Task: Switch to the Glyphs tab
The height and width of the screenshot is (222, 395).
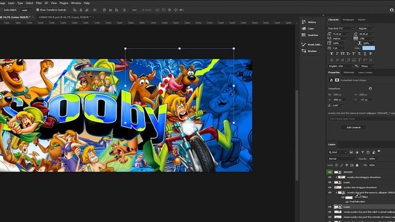Action: tap(362, 20)
